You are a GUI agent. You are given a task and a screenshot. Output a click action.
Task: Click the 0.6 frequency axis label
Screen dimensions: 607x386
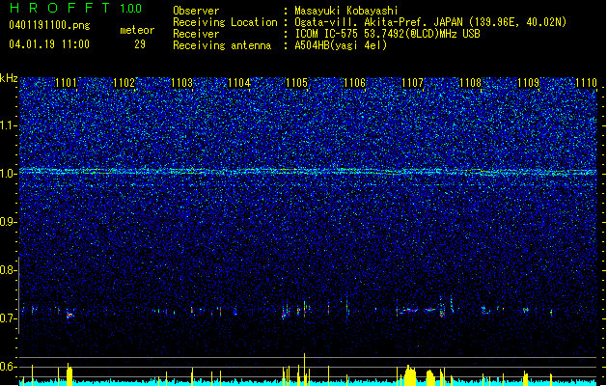coord(8,367)
